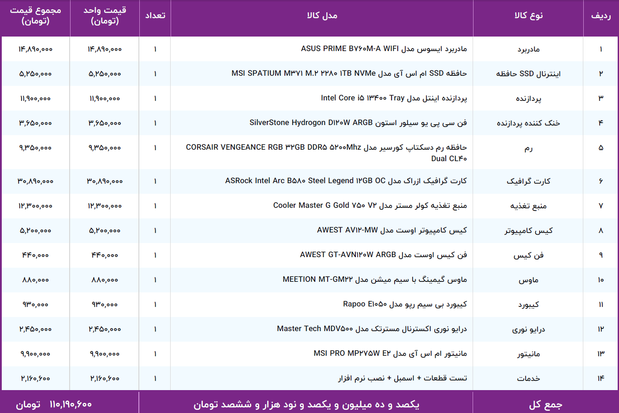Image resolution: width=619 pixels, height=413 pixels.
Task: Click the 'مانیتور' item type cell
Action: (x=529, y=354)
